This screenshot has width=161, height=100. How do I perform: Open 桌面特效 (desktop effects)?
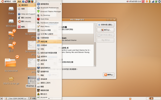(x=49, y=56)
